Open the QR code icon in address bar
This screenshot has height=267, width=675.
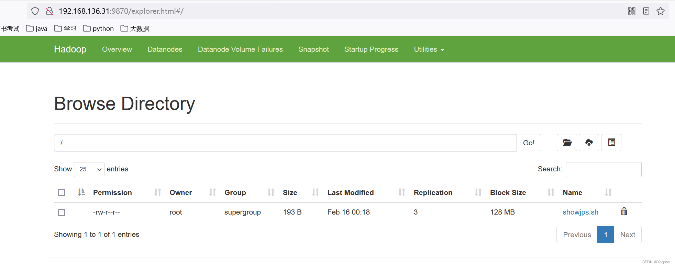click(631, 11)
